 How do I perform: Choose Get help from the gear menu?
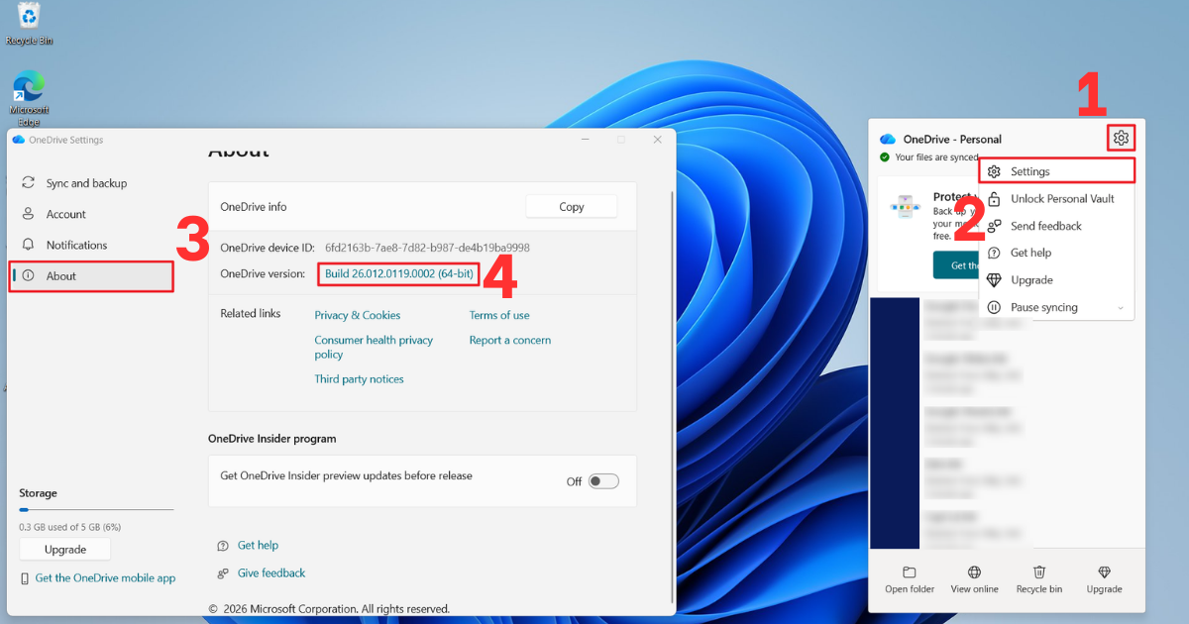(1056, 253)
